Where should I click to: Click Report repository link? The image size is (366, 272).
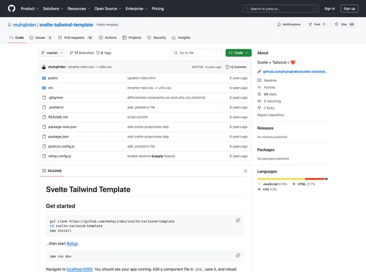point(271,115)
